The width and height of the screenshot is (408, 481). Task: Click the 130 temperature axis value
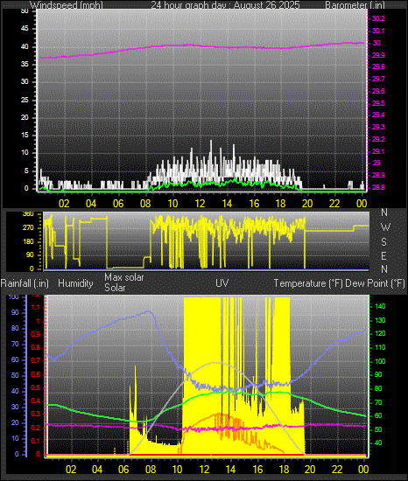380,320
